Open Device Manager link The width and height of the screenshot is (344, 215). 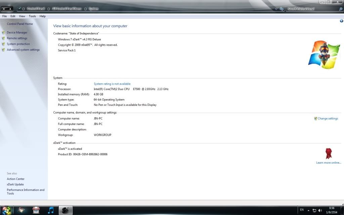(17, 33)
